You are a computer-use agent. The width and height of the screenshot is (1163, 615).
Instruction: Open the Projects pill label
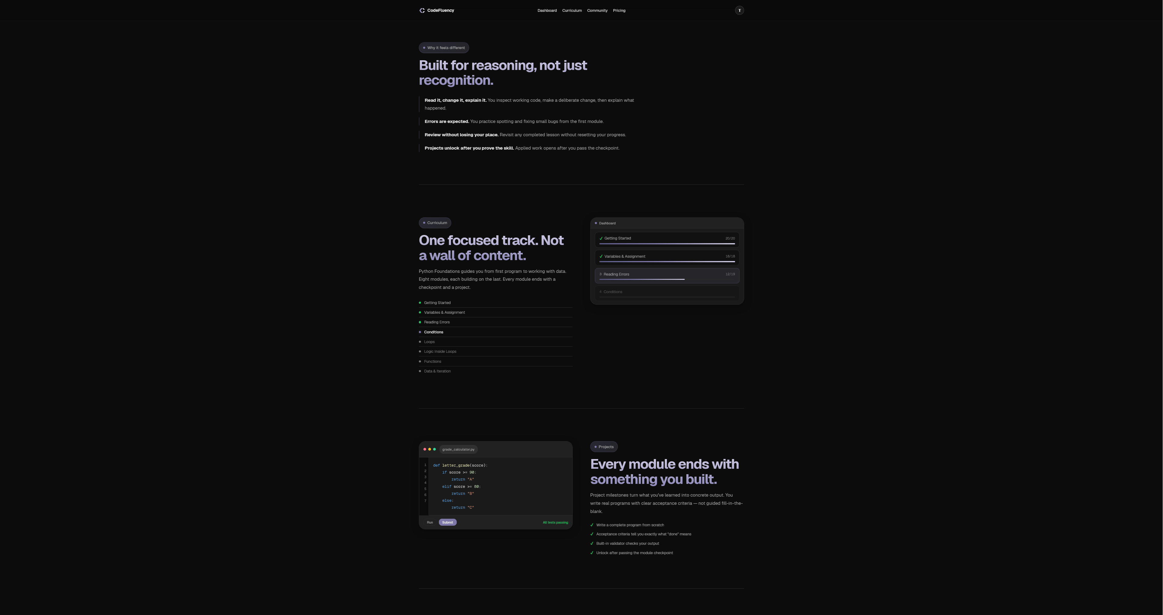pyautogui.click(x=604, y=447)
